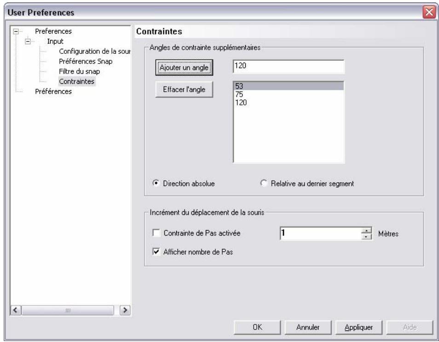
Task: Collapse the Input tree node
Action: coord(29,41)
